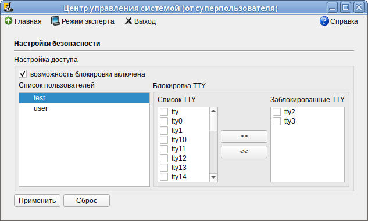Viewport: 368px width, 221px height.
Task: Click the title bar application icon
Action: [9, 8]
